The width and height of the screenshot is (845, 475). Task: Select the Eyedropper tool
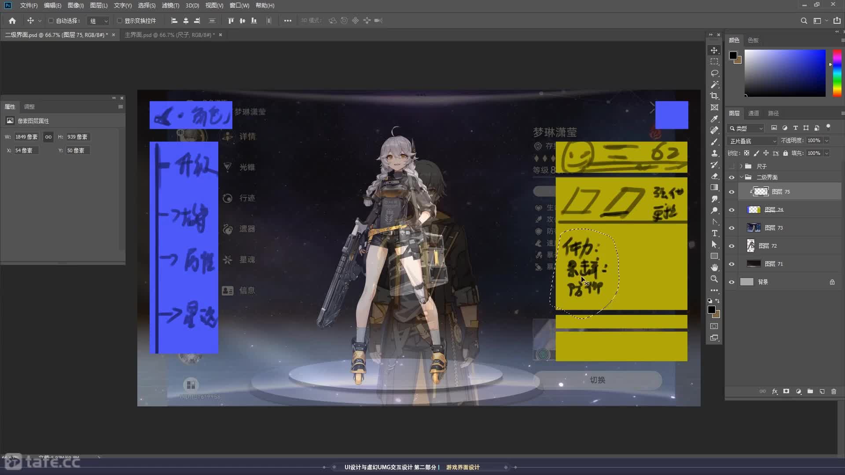(714, 119)
